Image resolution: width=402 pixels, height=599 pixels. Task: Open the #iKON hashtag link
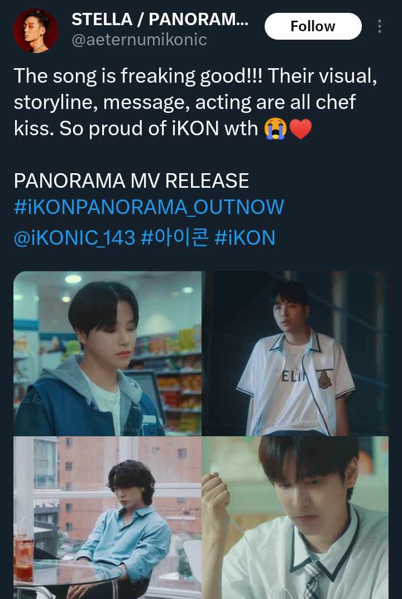point(245,237)
